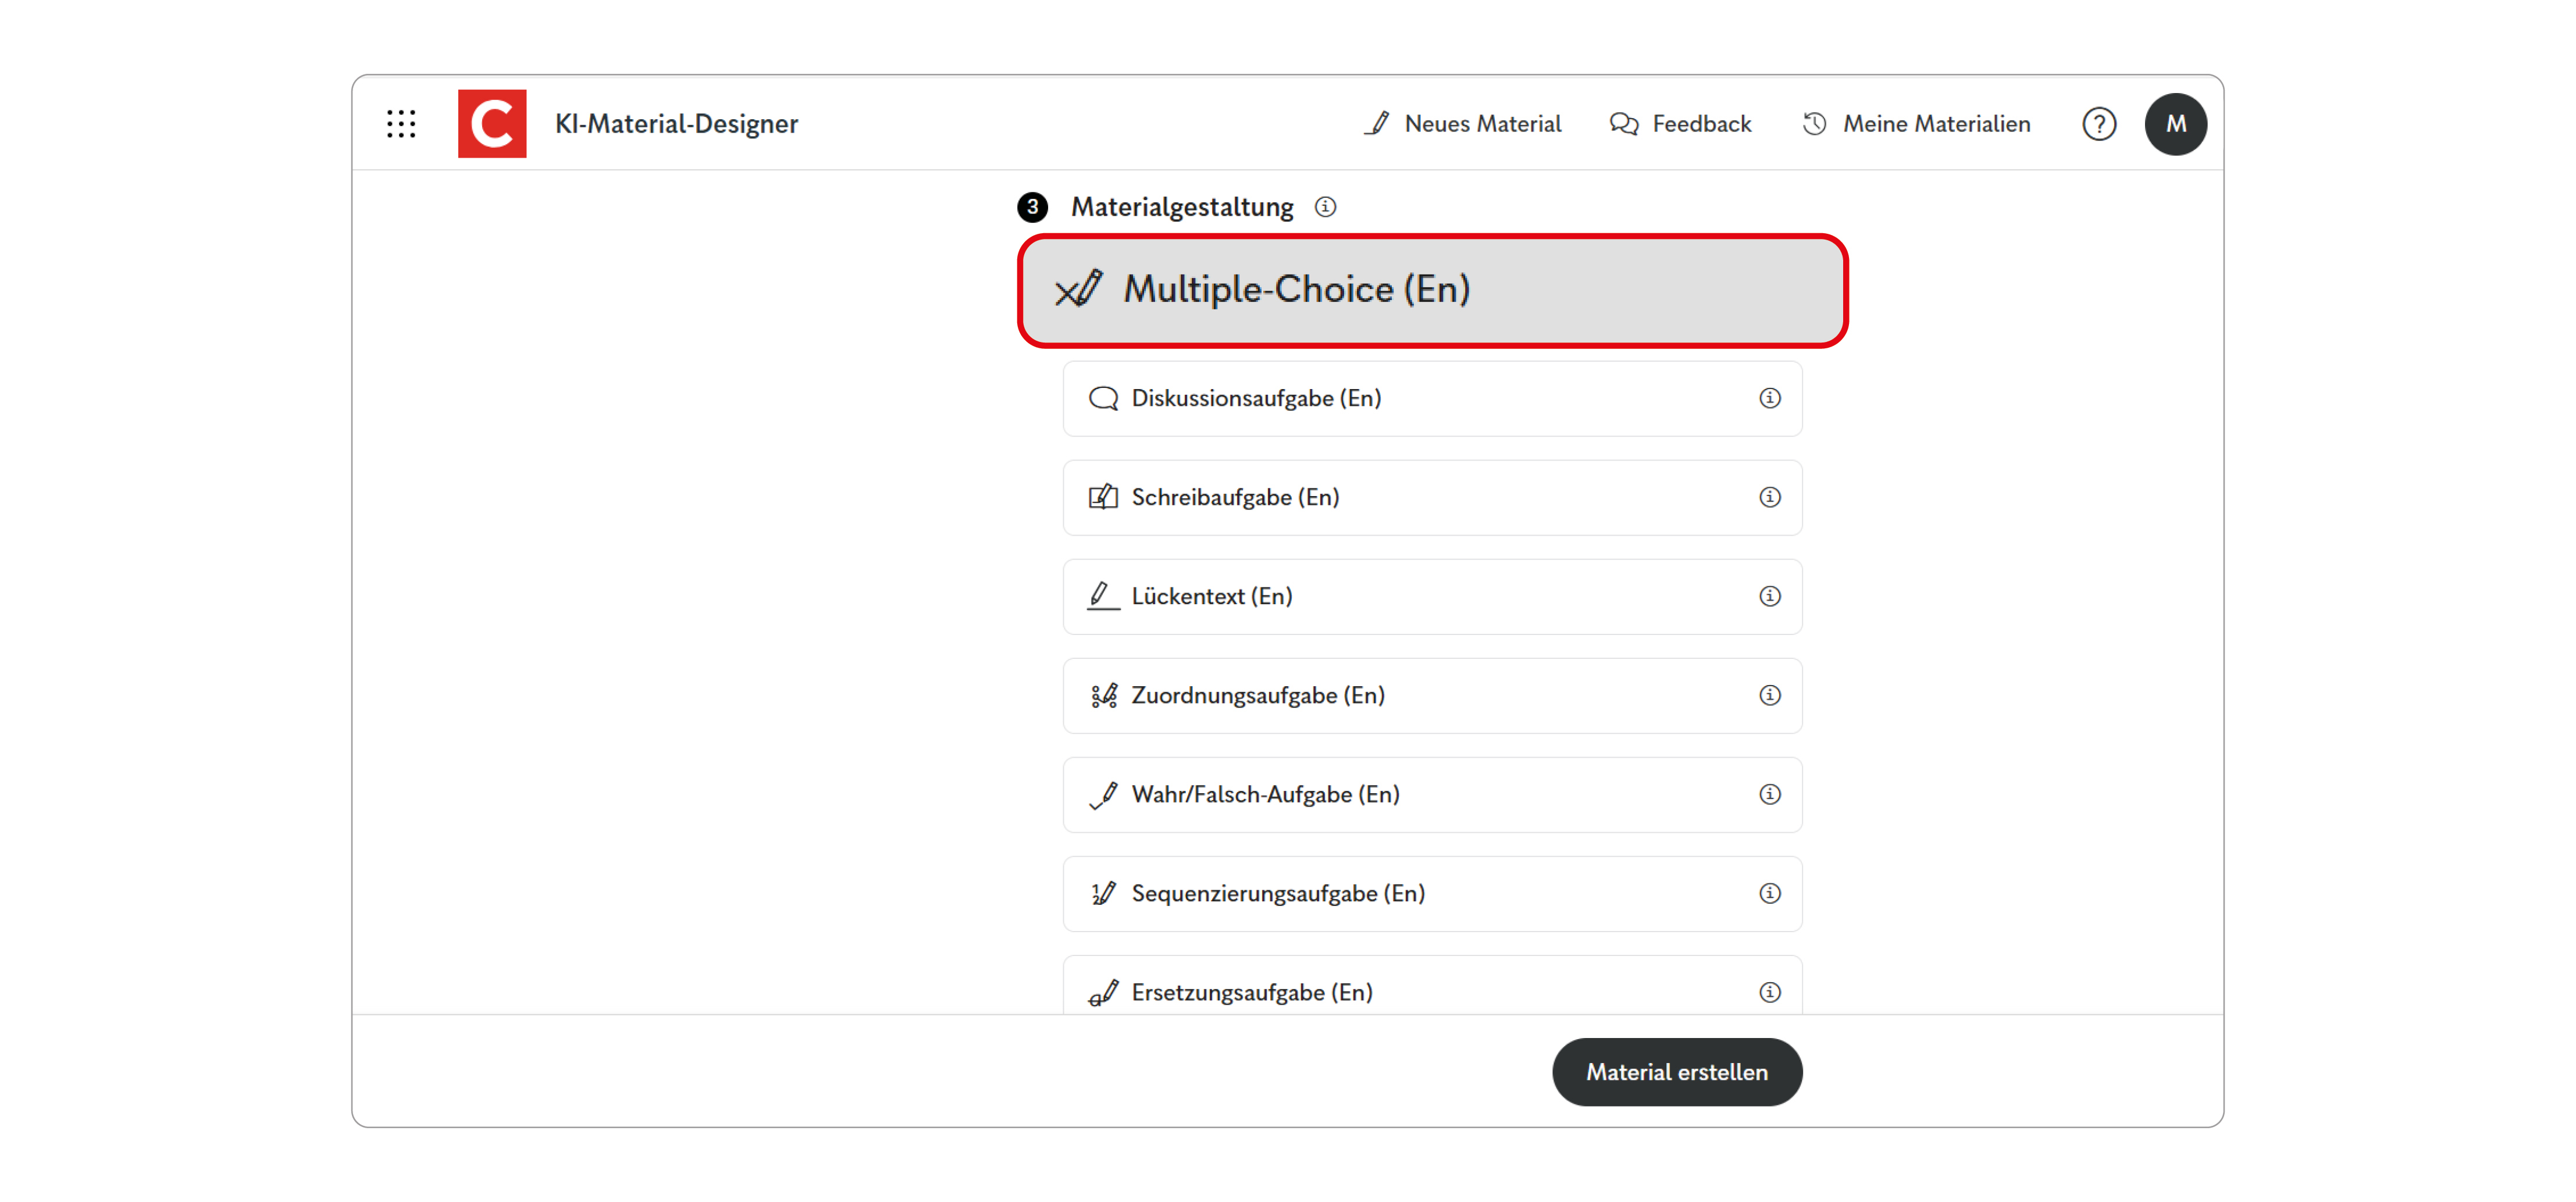The width and height of the screenshot is (2576, 1202).
Task: Show info for Diskussionsaufgabe (En)
Action: click(1770, 398)
